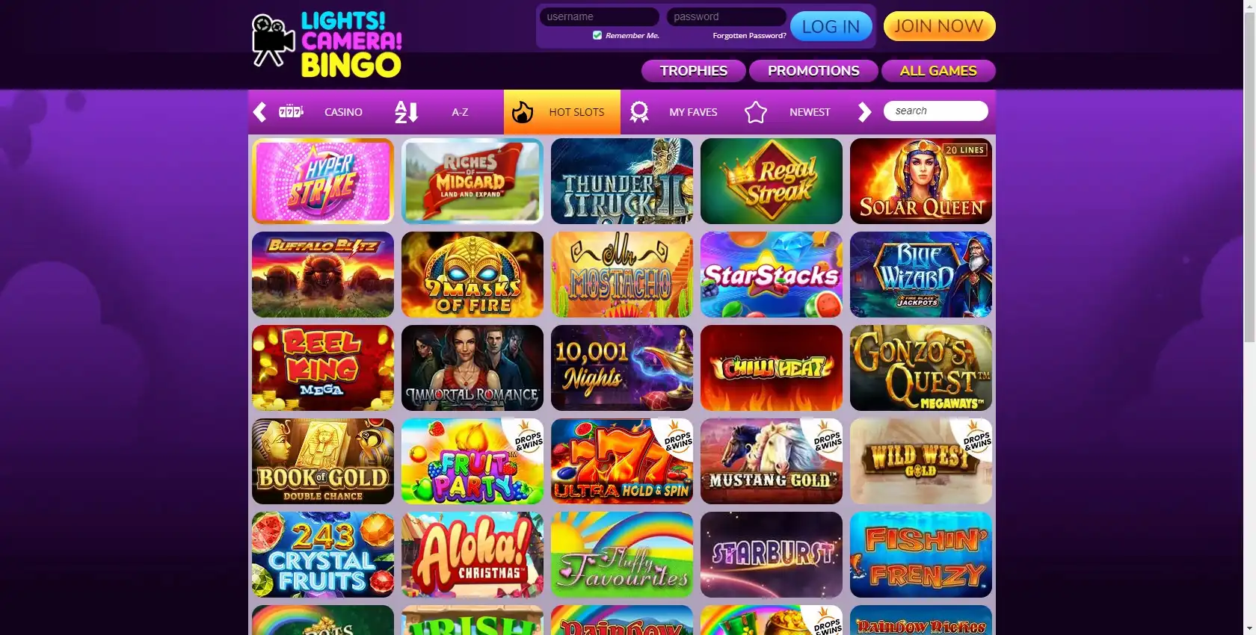Viewport: 1256px width, 635px height.
Task: Click the Log In button
Action: pyautogui.click(x=831, y=27)
